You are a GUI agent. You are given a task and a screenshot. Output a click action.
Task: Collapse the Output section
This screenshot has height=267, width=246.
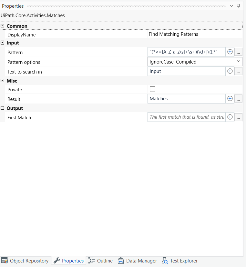(2, 108)
